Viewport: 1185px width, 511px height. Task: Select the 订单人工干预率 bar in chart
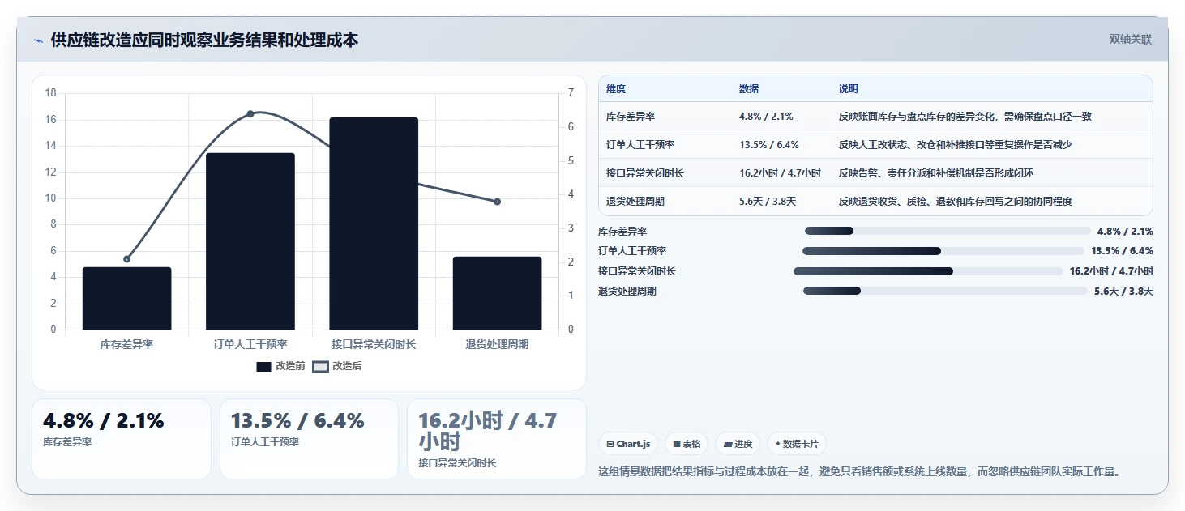pyautogui.click(x=250, y=241)
